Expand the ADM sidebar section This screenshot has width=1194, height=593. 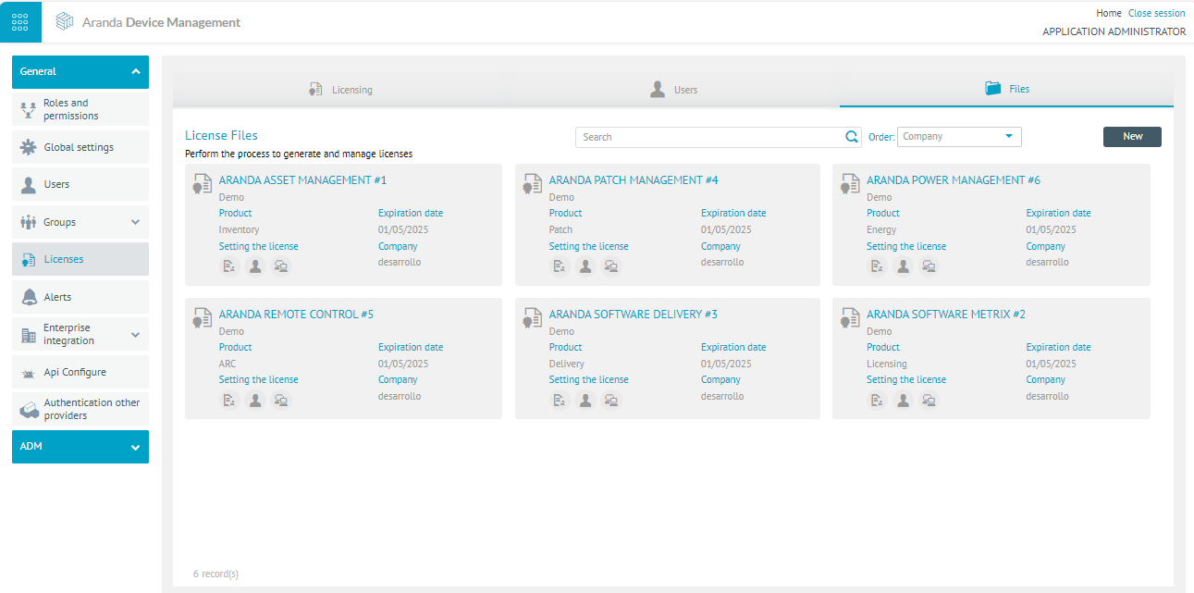pos(80,447)
